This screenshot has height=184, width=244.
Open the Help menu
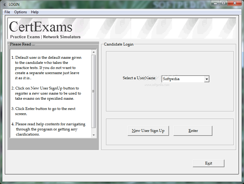click(x=35, y=12)
